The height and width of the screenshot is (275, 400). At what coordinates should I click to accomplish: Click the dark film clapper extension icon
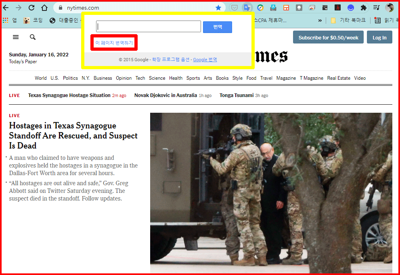pos(325,8)
